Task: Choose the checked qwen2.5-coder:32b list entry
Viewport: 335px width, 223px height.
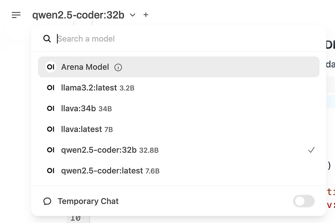Action: [x=109, y=150]
